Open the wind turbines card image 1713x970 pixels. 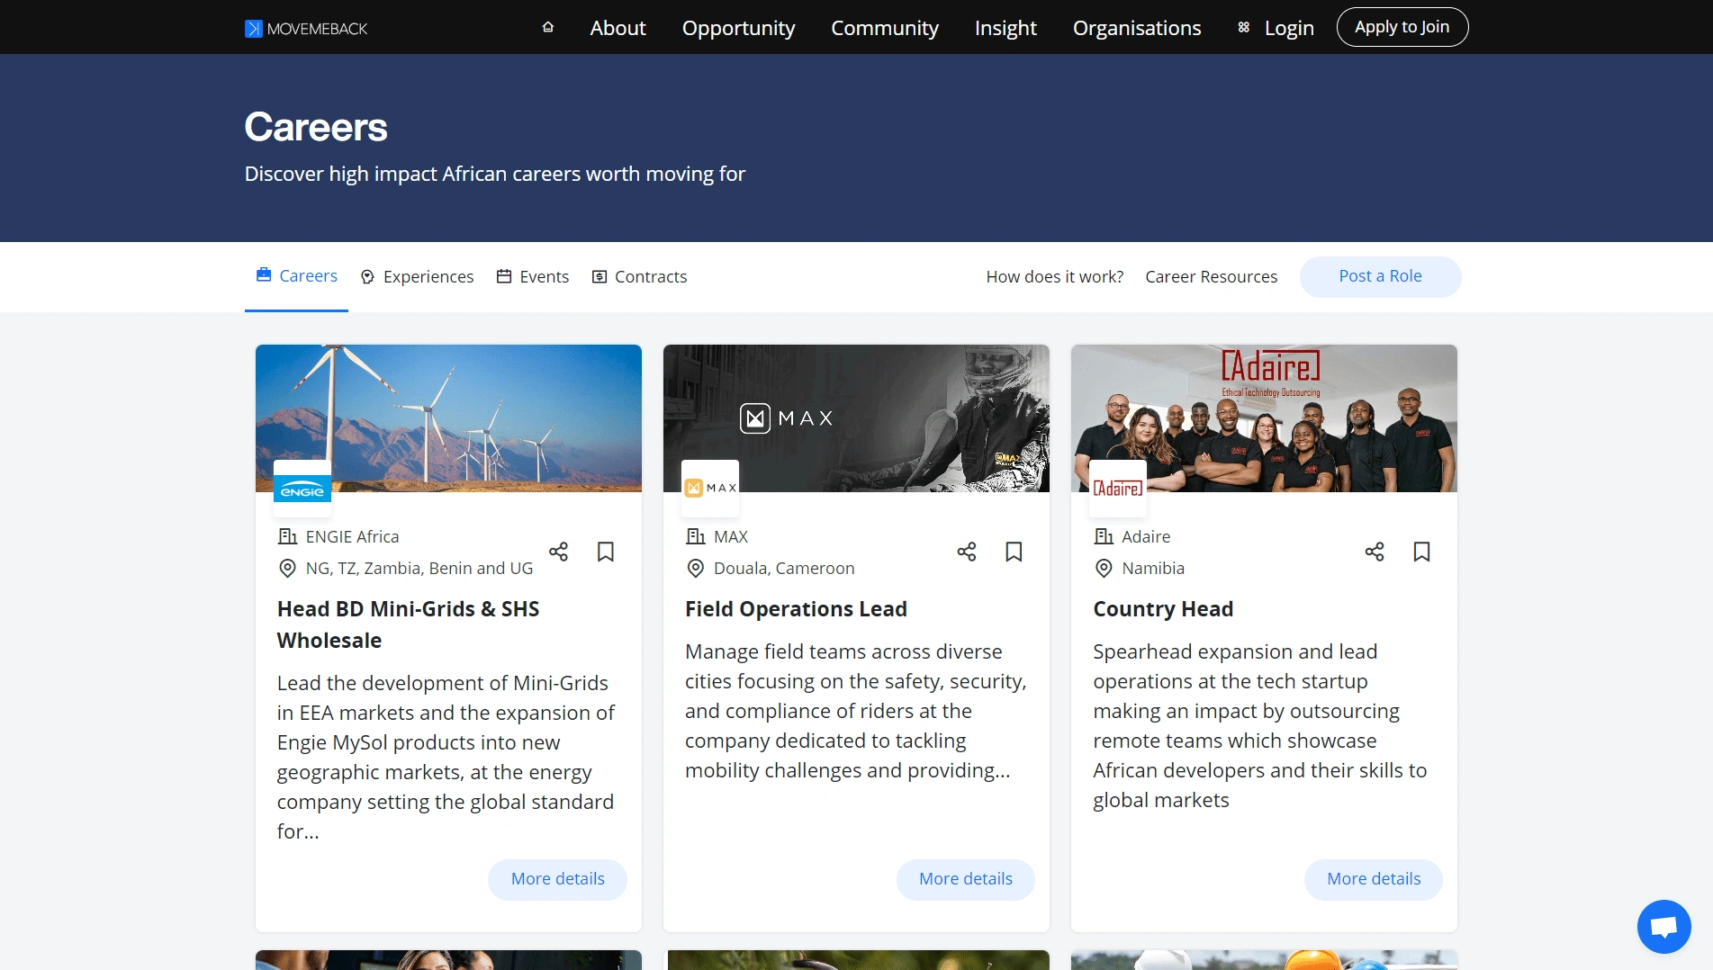448,418
